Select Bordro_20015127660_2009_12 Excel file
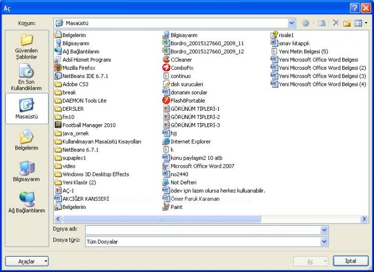Image resolution: width=374 pixels, height=272 pixels. coord(203,51)
